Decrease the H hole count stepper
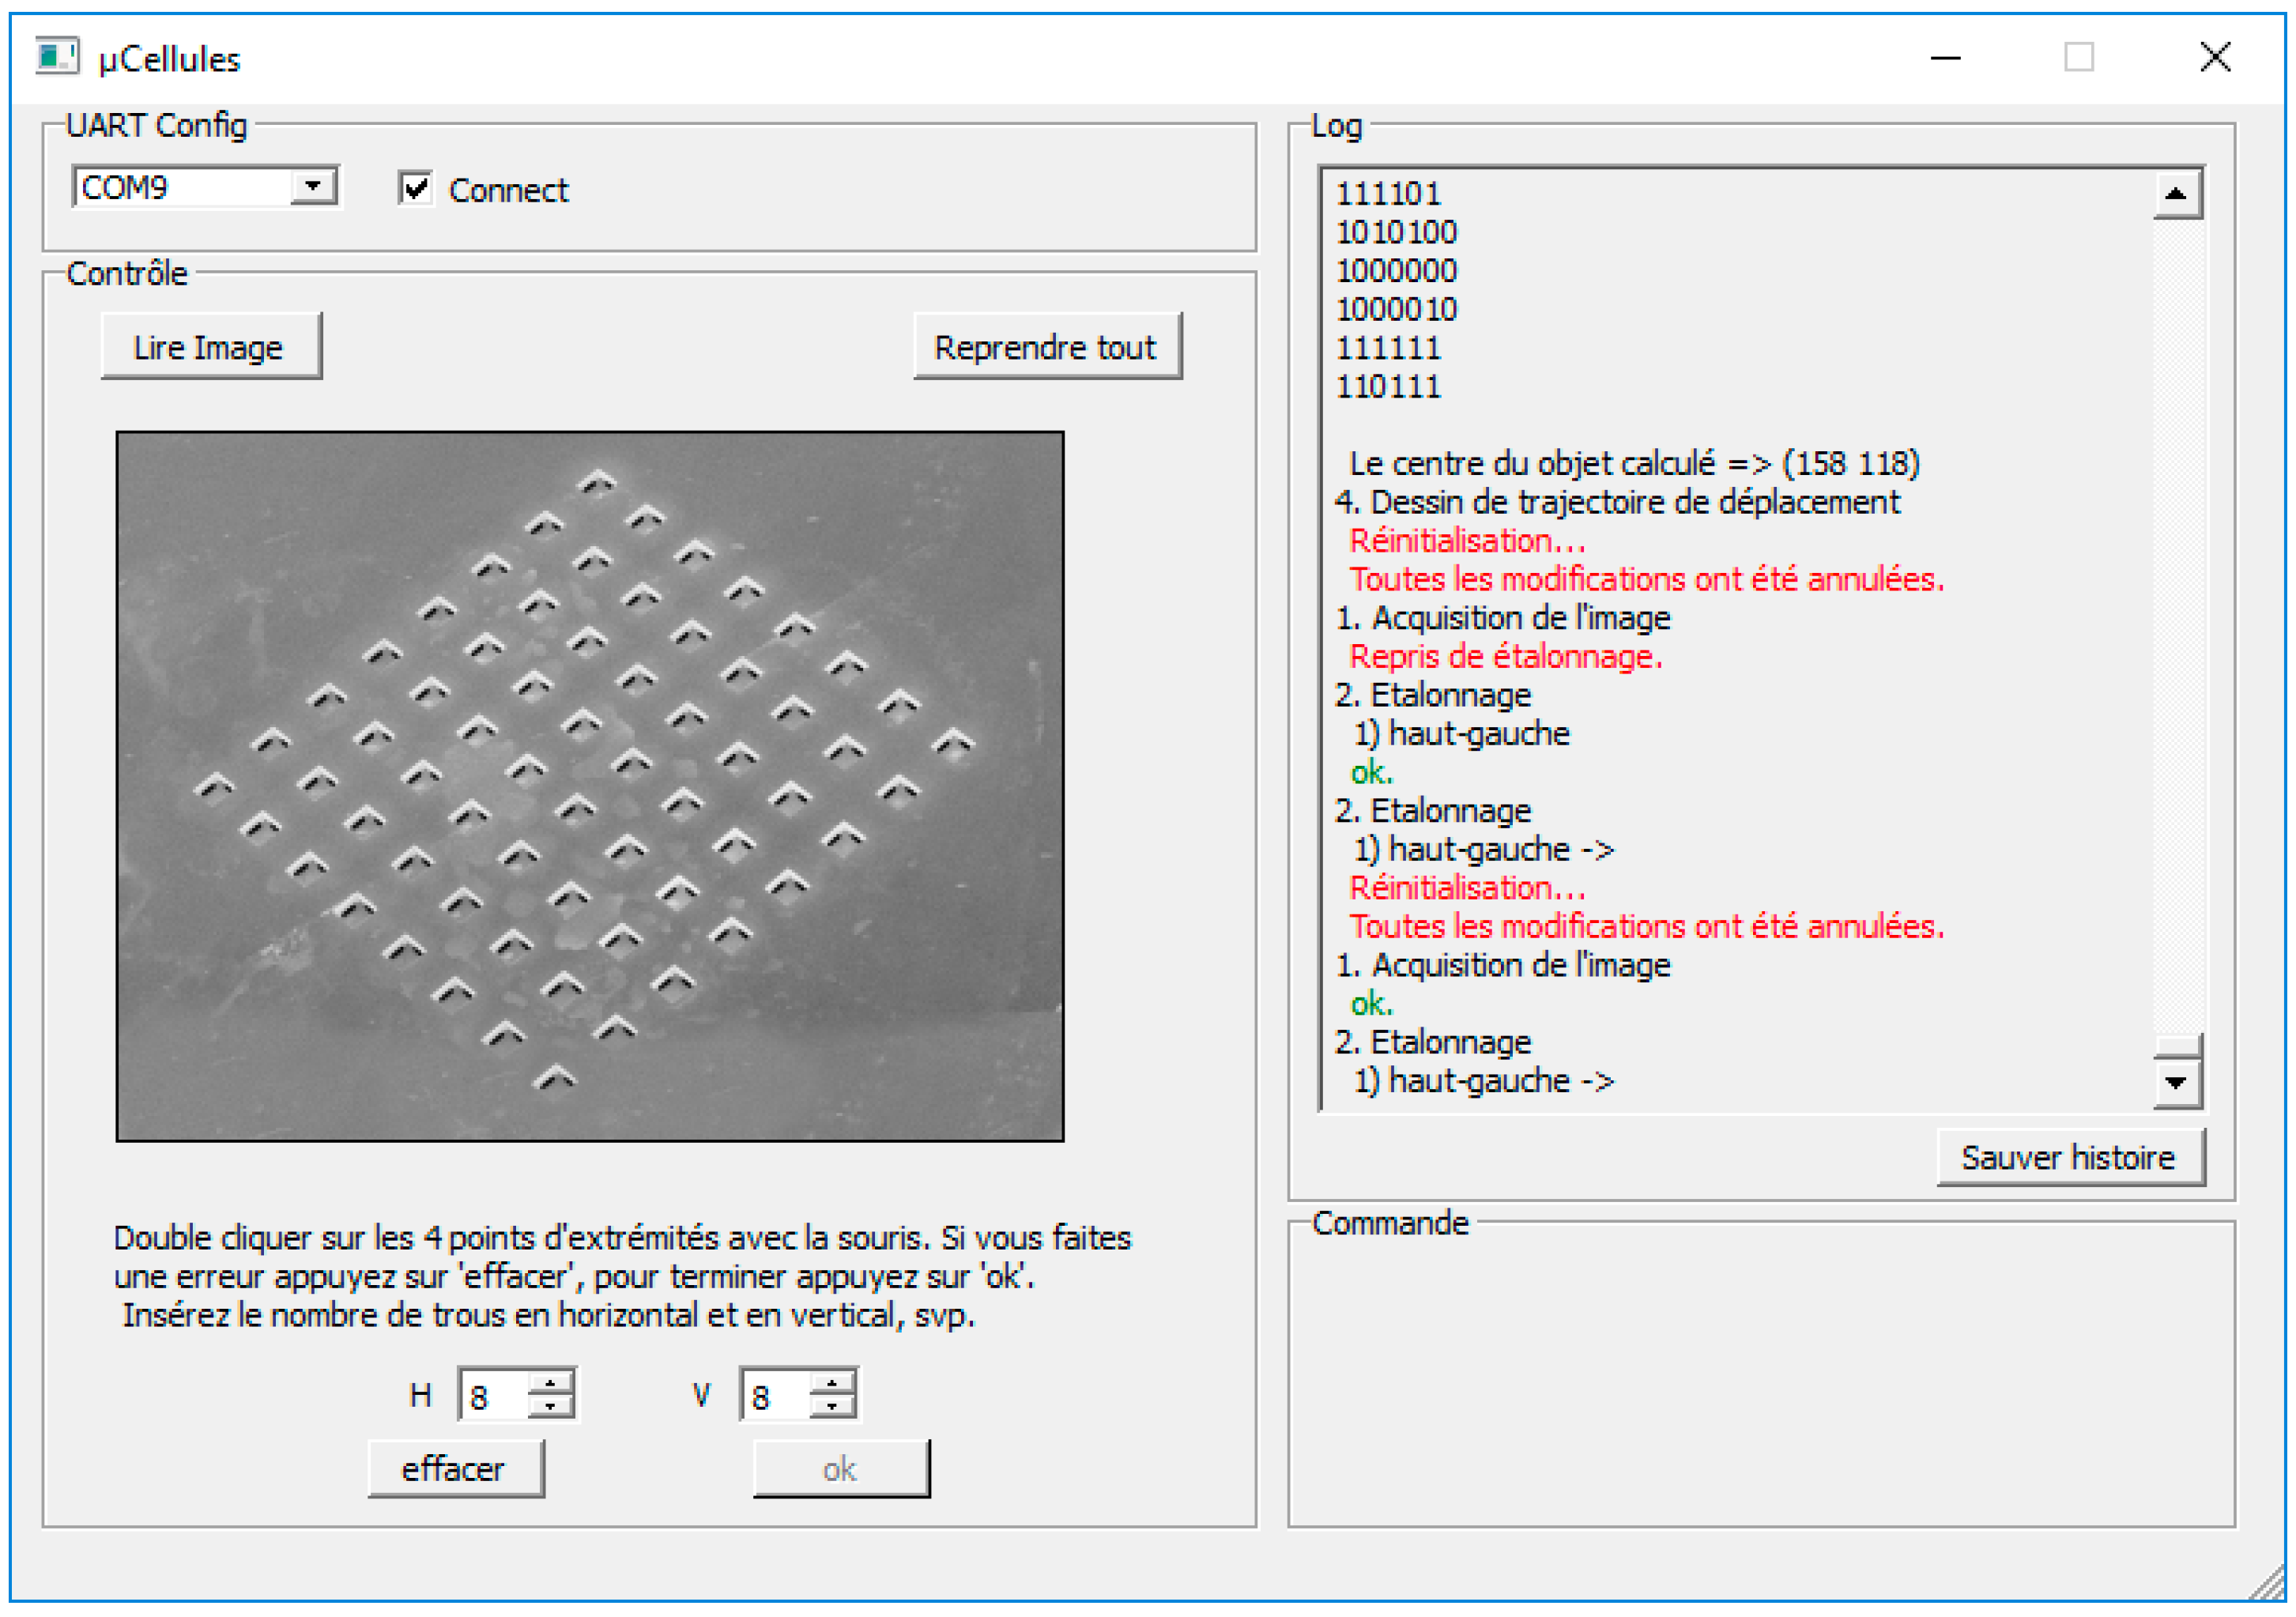The image size is (2296, 1617). click(550, 1407)
